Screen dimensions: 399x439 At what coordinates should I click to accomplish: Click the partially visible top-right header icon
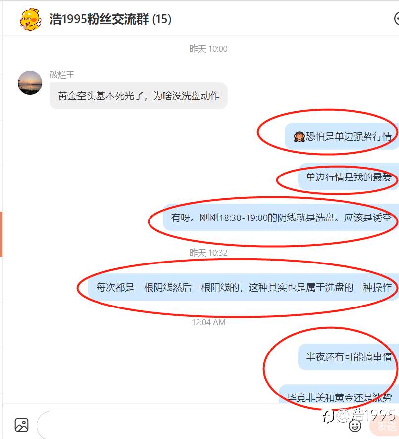(397, 19)
